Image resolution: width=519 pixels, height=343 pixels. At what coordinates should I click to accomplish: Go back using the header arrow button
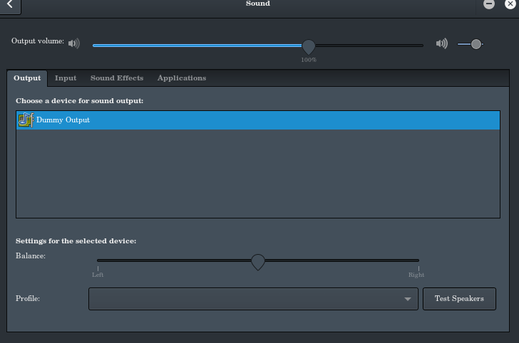coord(10,5)
